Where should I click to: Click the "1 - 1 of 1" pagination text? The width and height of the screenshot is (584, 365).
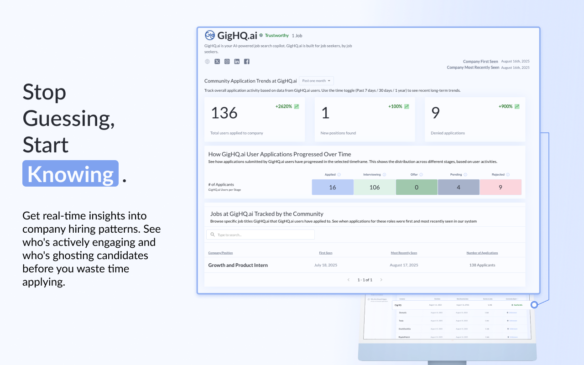point(365,280)
